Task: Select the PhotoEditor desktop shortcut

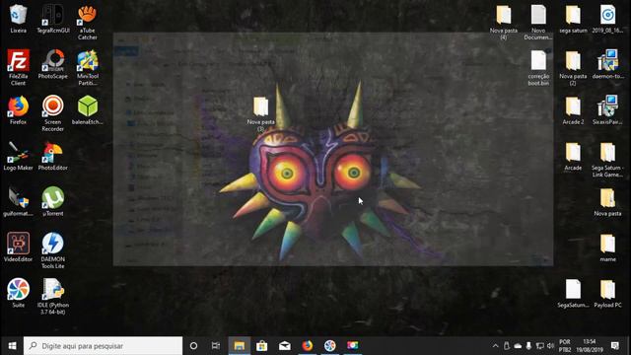Action: (52, 156)
